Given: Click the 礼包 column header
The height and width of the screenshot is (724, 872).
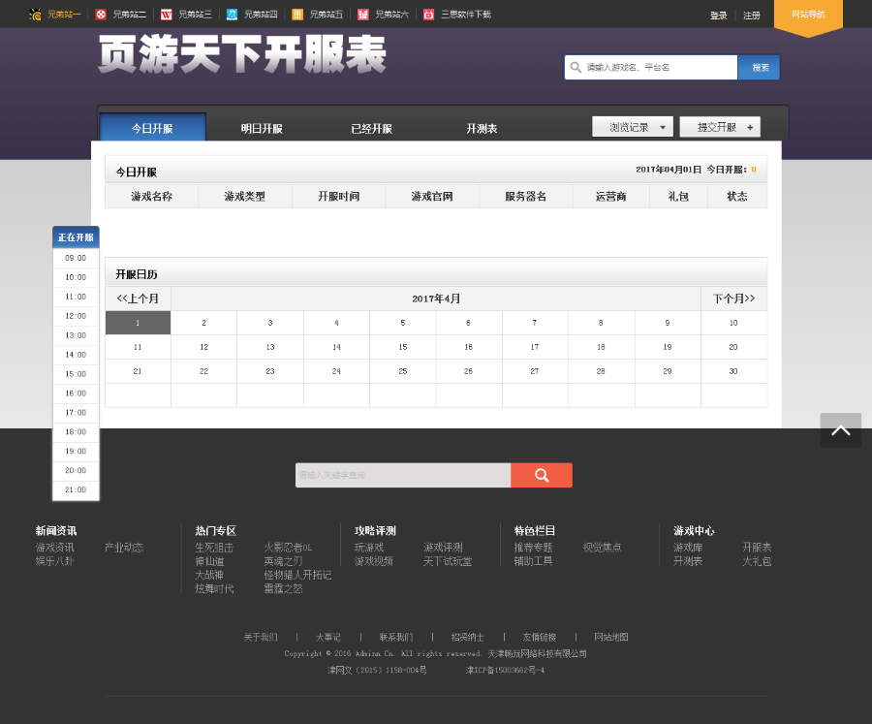Looking at the screenshot, I should 678,197.
